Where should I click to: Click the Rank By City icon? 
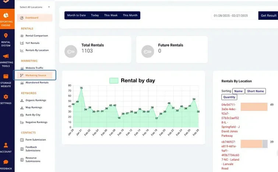click(x=22, y=115)
